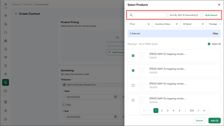Toggle the Select All checkbox
The image size is (224, 126).
[209, 44]
